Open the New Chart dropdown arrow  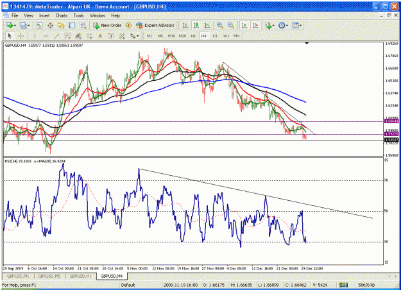tap(15, 25)
